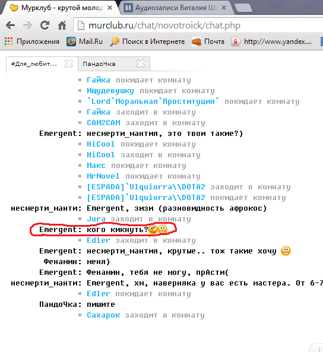The width and height of the screenshot is (323, 352).
Task: Click Edler in 'заходит в комнату' line
Action: (x=99, y=240)
